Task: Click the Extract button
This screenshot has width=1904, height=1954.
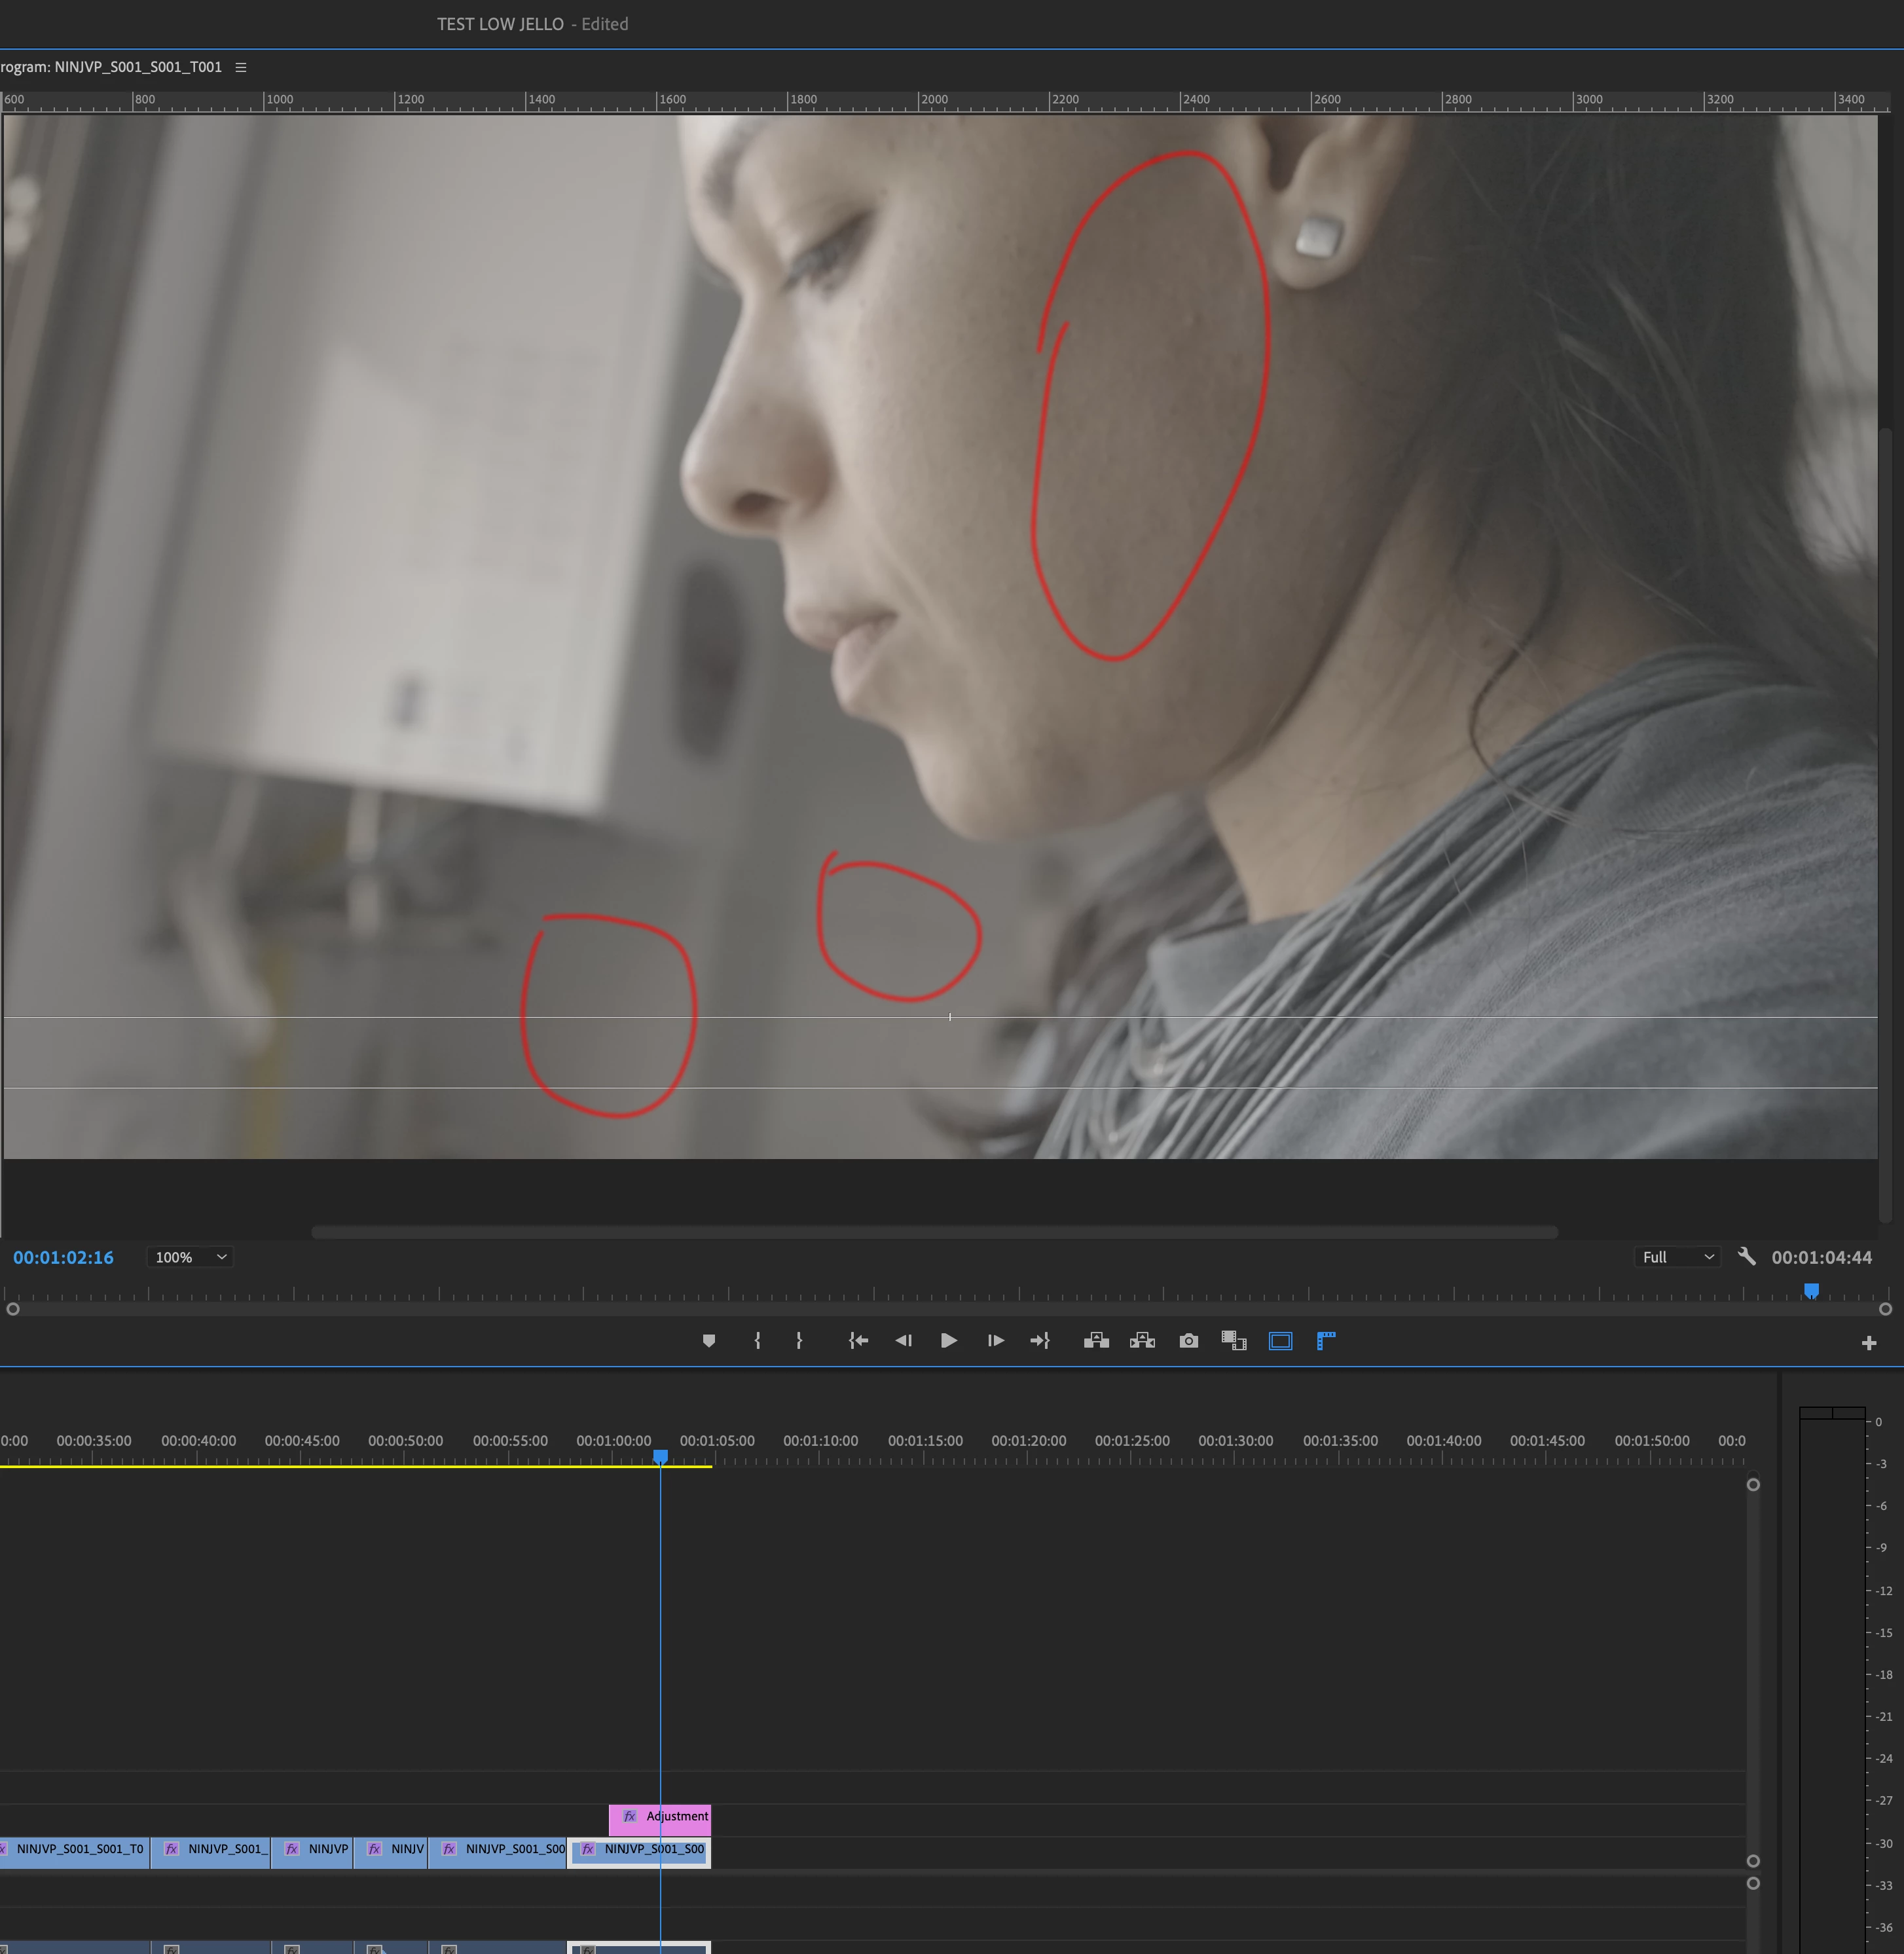Action: click(x=1142, y=1341)
